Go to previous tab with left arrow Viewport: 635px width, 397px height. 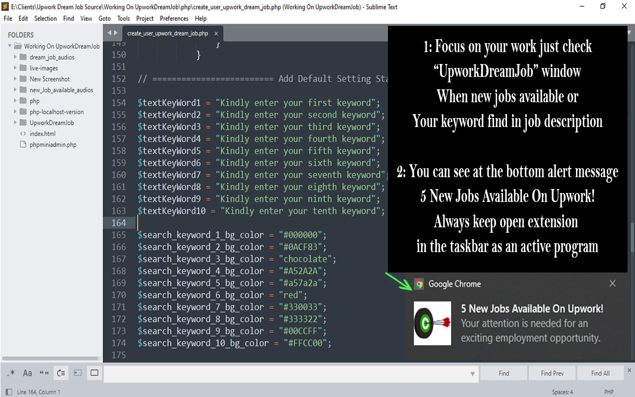110,33
